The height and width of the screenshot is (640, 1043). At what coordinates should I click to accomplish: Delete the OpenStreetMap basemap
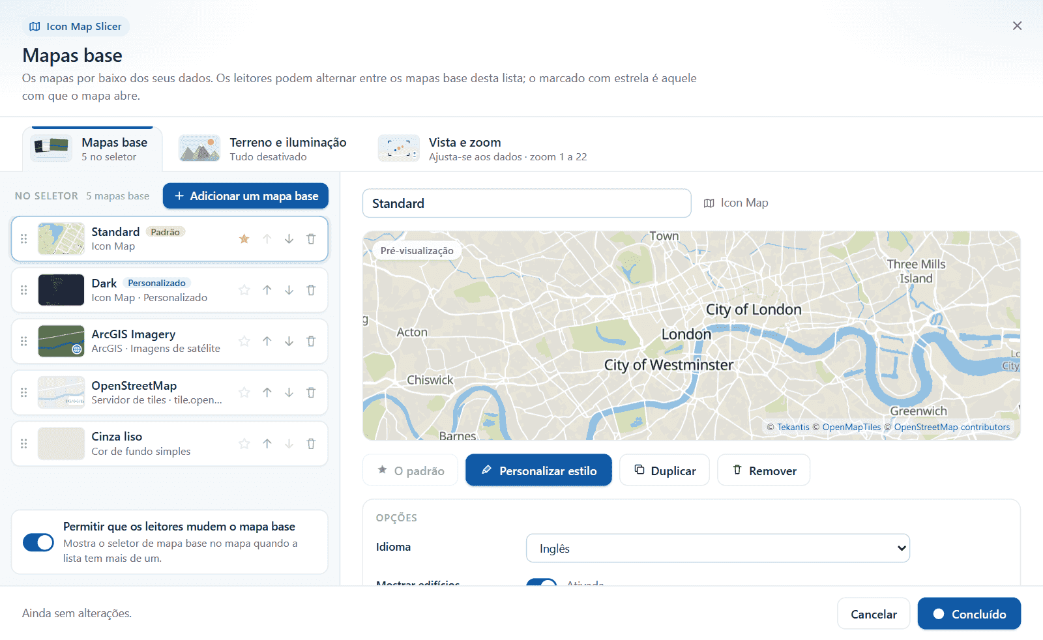311,392
